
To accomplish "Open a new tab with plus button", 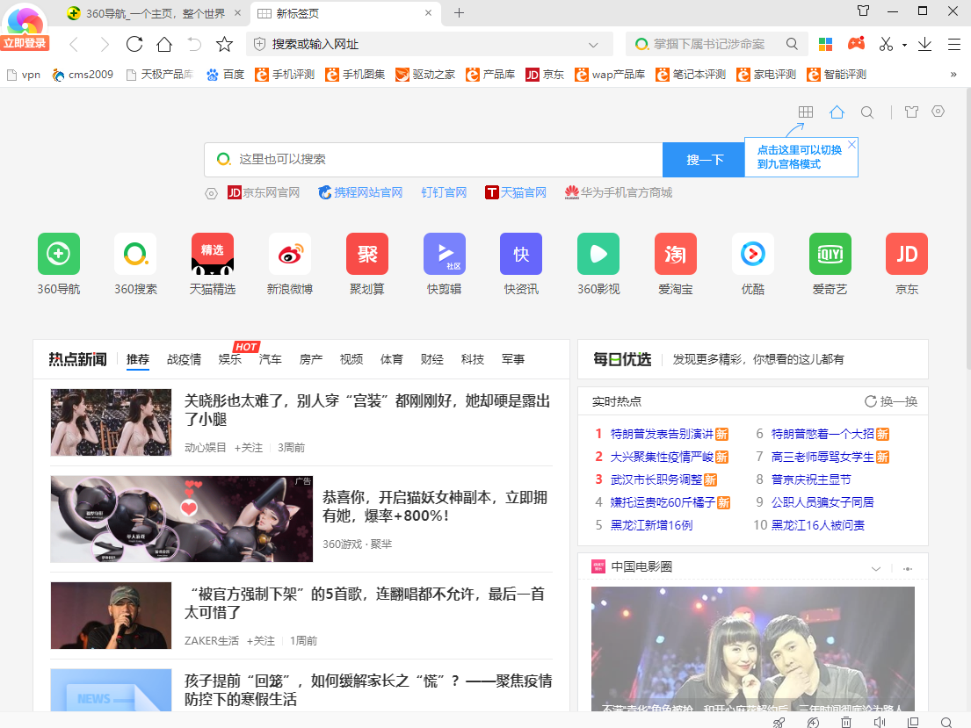I will 459,13.
